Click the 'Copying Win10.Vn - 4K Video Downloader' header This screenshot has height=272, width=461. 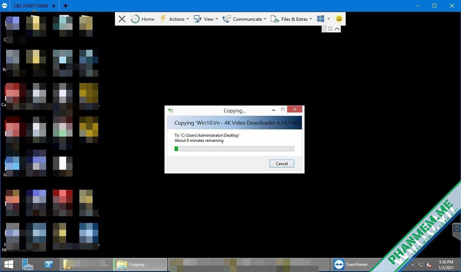click(234, 123)
